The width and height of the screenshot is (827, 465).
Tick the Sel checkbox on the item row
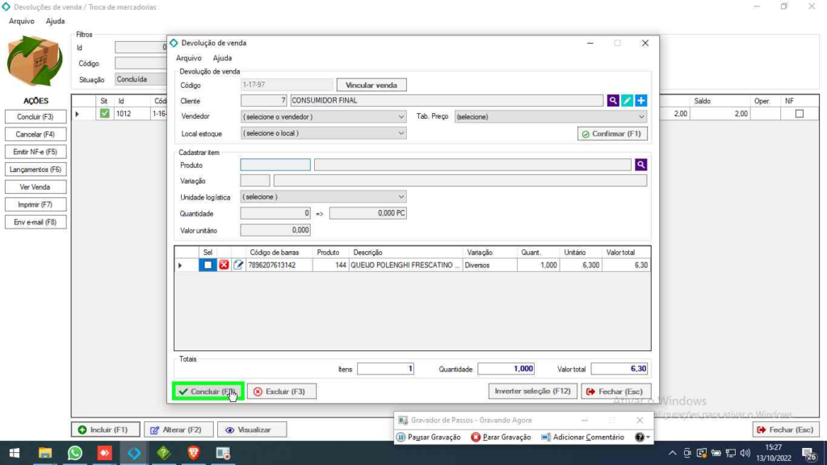click(x=208, y=265)
